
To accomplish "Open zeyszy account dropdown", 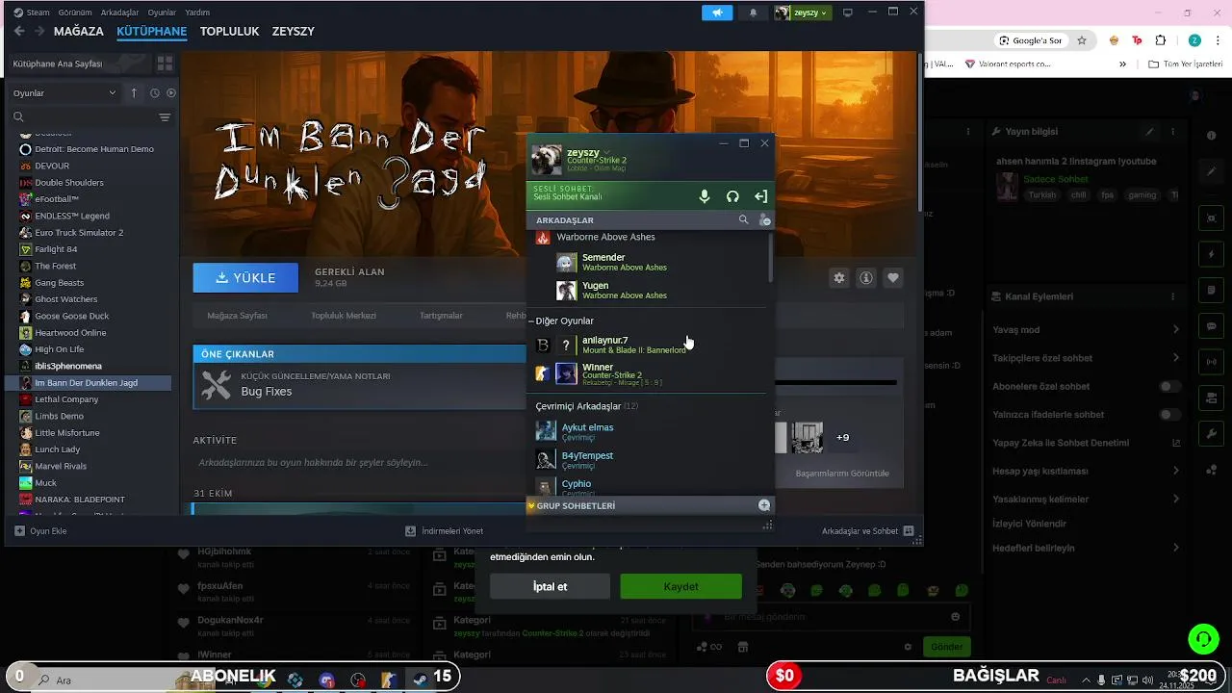I will (803, 13).
